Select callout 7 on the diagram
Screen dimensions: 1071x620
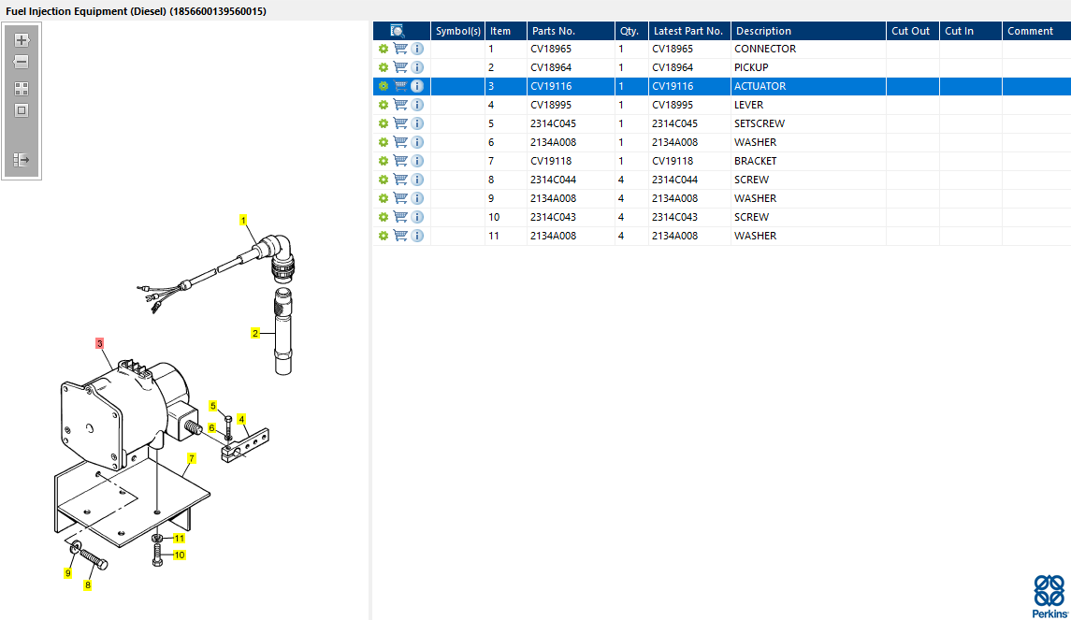click(x=192, y=458)
